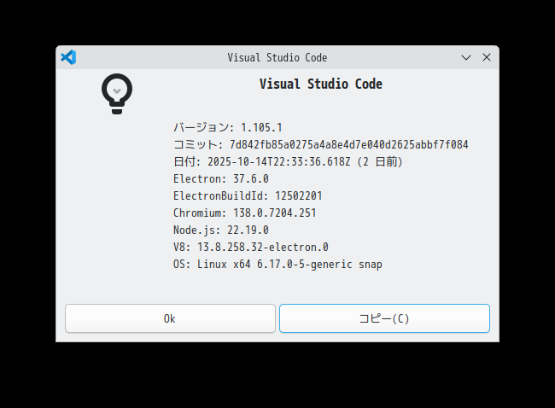The width and height of the screenshot is (555, 408).
Task: Click the Linux x64 kernel version text
Action: coord(275,265)
